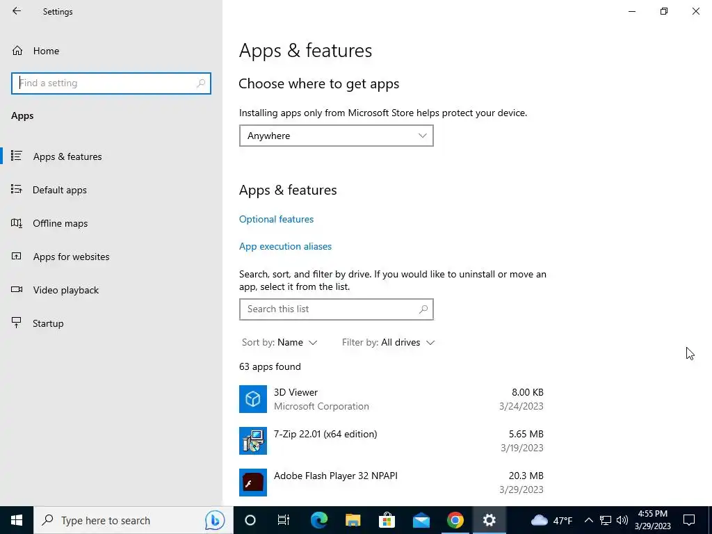Open the Apps for websites page
Viewport: 712px width, 534px height.
pyautogui.click(x=111, y=257)
